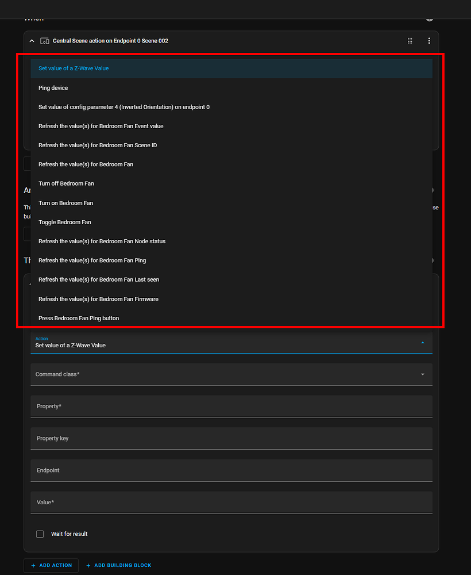Enable the Wait for result checkbox
The image size is (471, 575).
pos(40,534)
